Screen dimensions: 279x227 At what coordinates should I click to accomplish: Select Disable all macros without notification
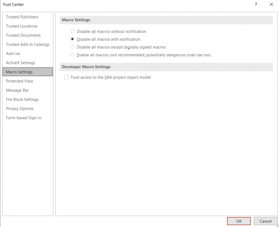[72, 31]
